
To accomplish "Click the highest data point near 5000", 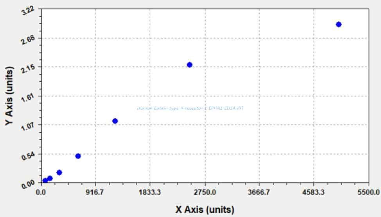I will [338, 24].
